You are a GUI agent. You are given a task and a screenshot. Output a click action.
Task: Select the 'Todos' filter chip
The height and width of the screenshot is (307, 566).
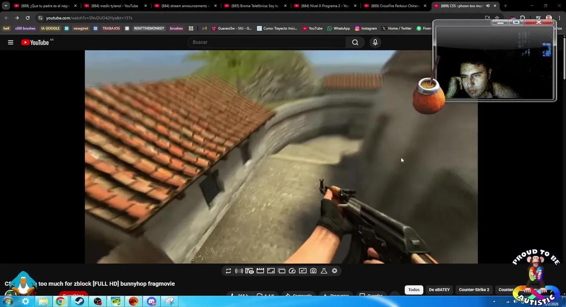(414, 290)
